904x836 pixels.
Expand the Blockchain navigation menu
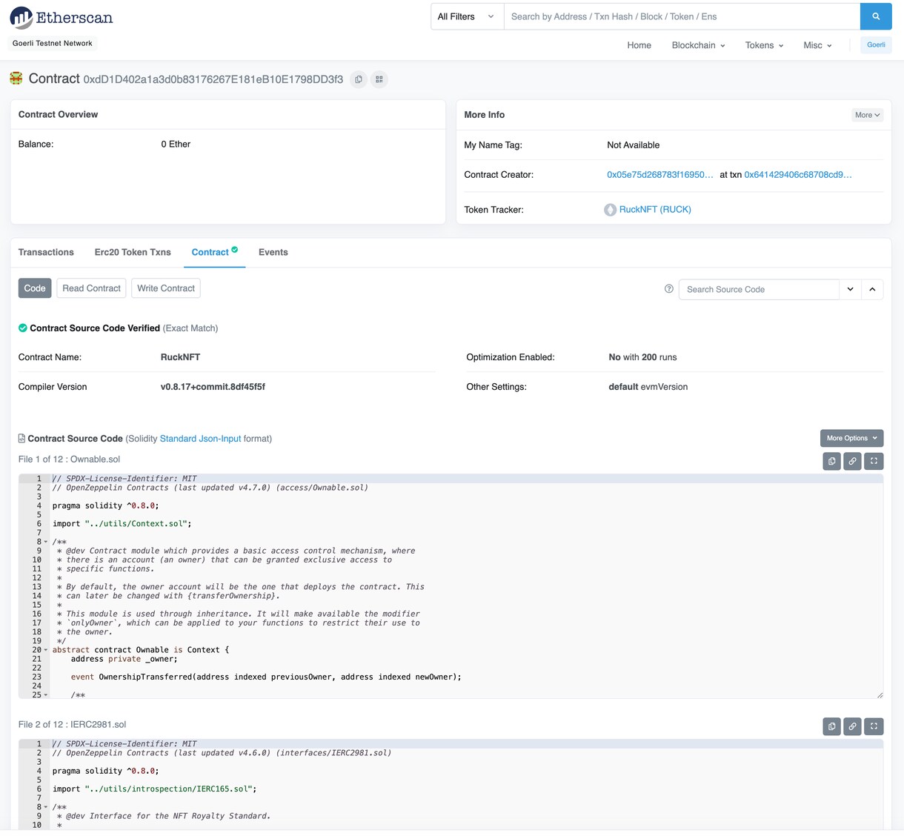point(698,45)
